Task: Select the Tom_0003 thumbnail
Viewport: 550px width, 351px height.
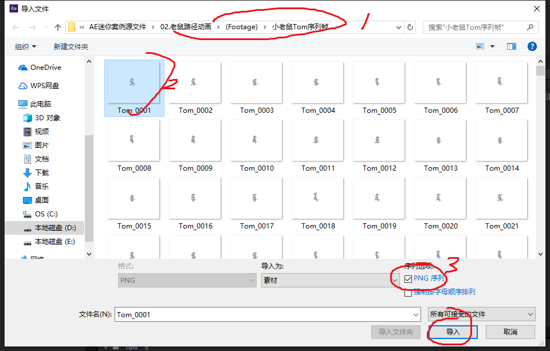Action: 257,88
